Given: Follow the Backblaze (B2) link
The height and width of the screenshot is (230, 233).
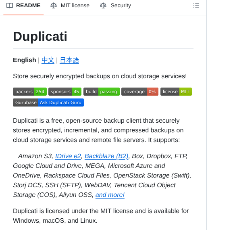Looking at the screenshot, I should 106,156.
